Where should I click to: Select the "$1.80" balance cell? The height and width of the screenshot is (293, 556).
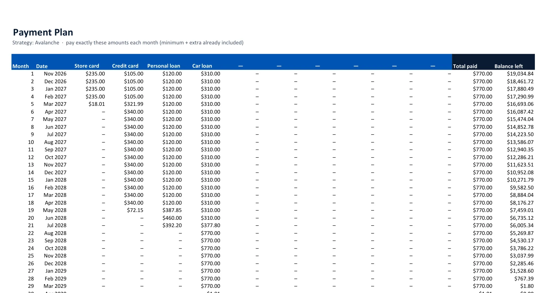[527, 286]
